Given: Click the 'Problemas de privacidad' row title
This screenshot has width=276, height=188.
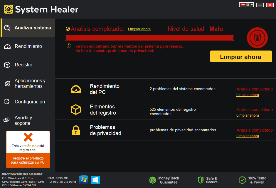Looking at the screenshot, I should click(x=105, y=130).
